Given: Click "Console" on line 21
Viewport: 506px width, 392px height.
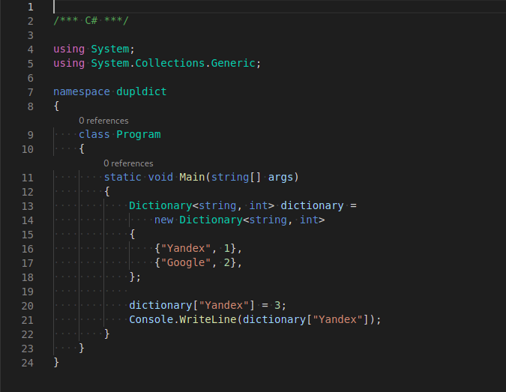Looking at the screenshot, I should click(x=151, y=319).
